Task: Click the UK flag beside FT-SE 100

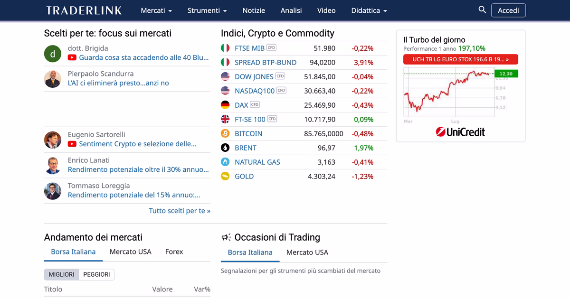Action: click(225, 119)
